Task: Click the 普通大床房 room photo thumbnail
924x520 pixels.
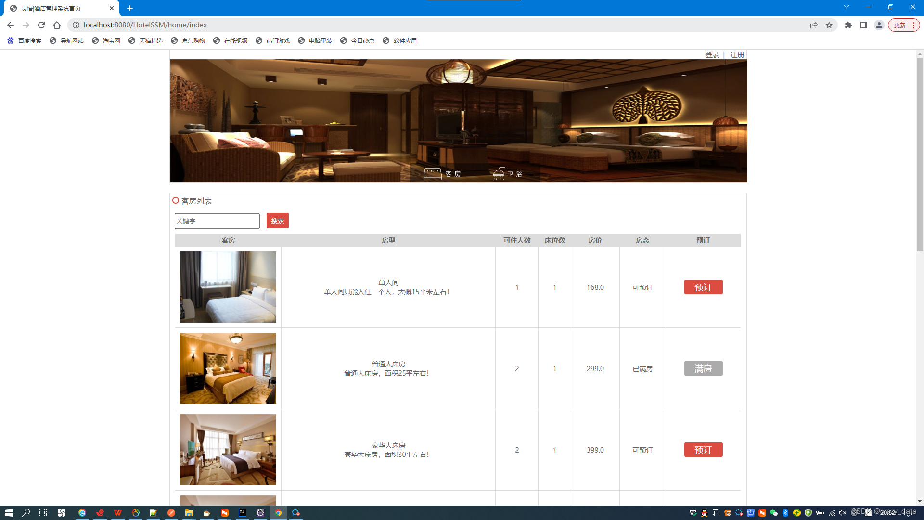Action: (228, 368)
